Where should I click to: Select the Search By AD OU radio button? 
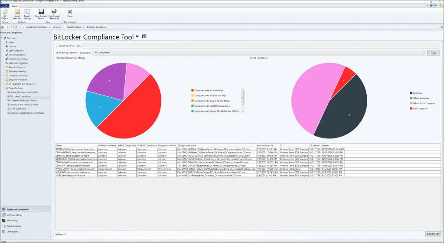[57, 46]
